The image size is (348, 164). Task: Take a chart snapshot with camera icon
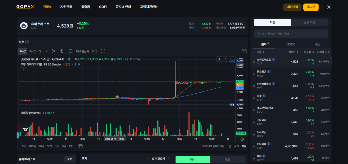pos(244,51)
